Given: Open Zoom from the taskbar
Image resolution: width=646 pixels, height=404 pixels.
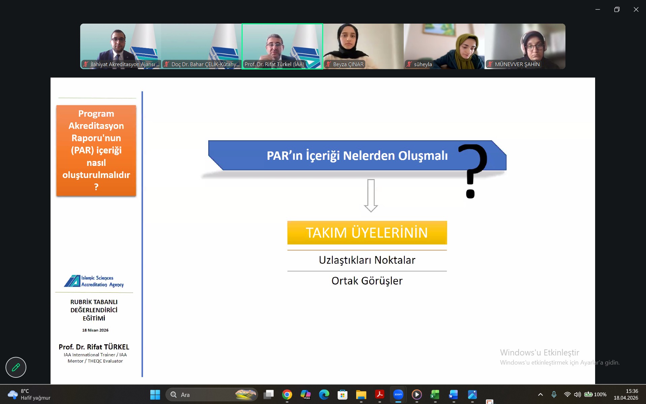Looking at the screenshot, I should click(398, 394).
